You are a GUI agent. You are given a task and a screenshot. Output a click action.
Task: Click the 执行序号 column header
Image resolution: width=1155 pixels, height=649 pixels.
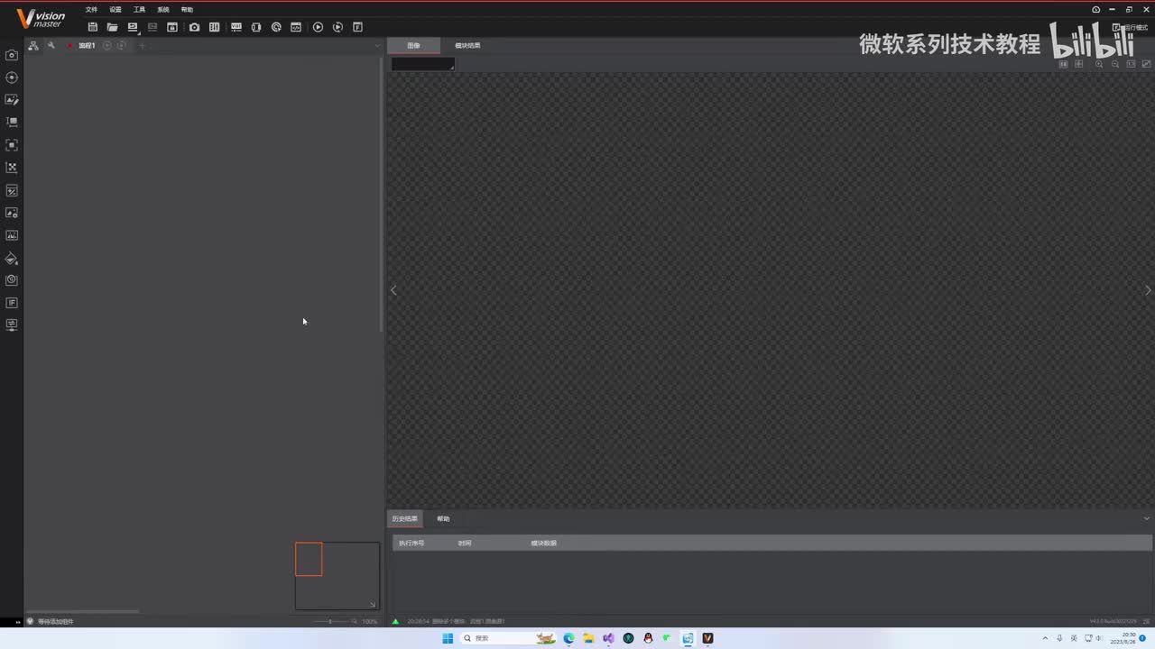411,543
